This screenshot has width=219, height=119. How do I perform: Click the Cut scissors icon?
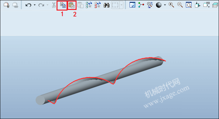pos(54,5)
